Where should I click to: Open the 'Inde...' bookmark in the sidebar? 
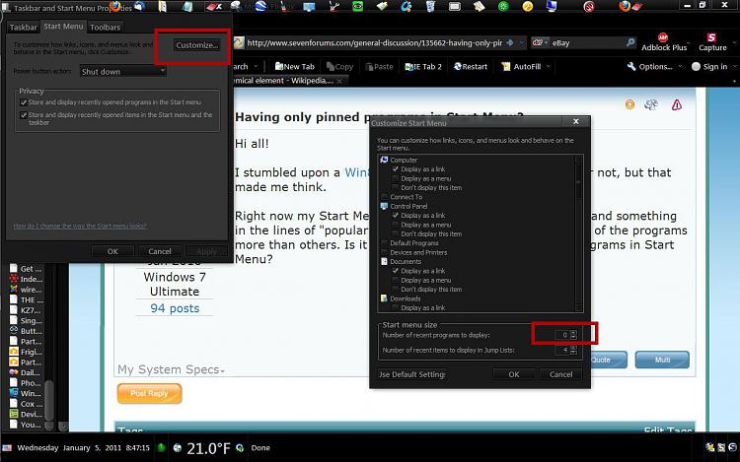click(26, 279)
